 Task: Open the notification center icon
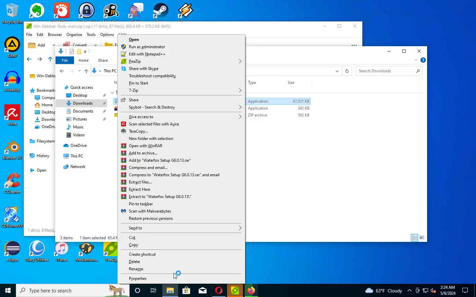coord(465,290)
